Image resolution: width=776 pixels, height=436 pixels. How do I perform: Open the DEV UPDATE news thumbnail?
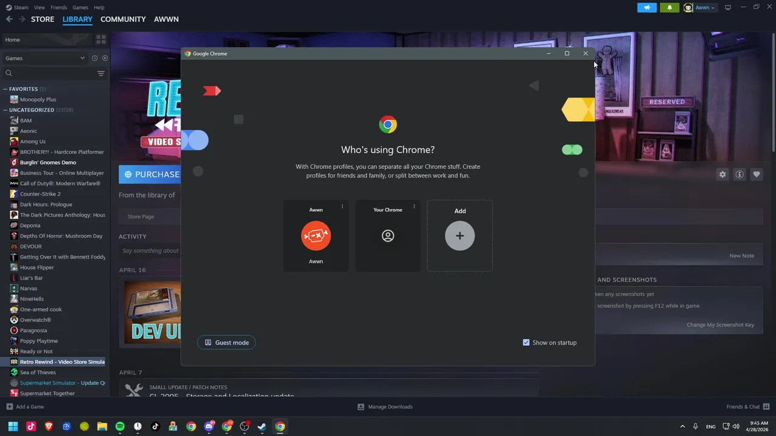pyautogui.click(x=153, y=312)
